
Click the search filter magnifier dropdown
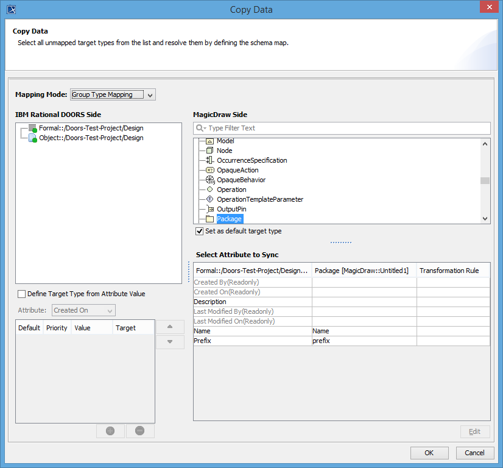coord(201,129)
